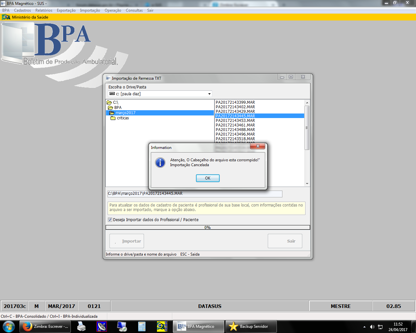
Task: Open the Relatórios menu
Action: click(44, 10)
